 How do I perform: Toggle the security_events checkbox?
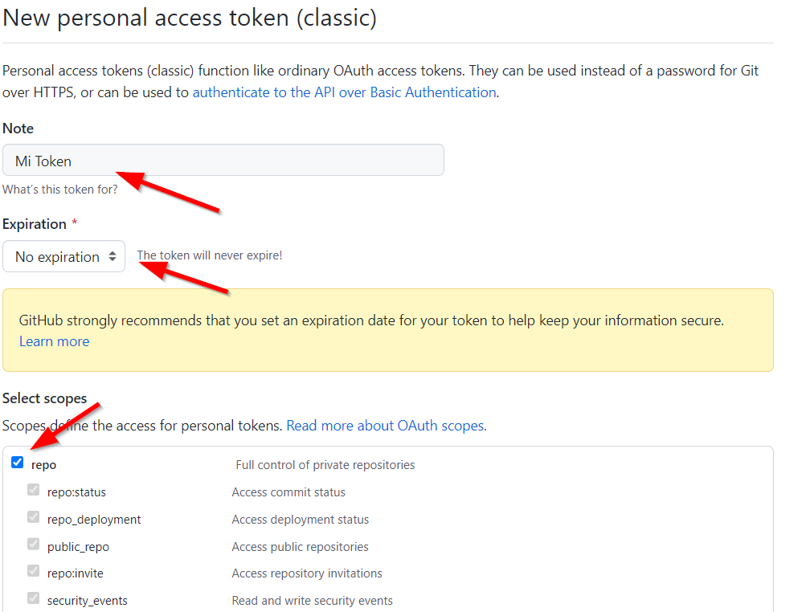[x=33, y=598]
